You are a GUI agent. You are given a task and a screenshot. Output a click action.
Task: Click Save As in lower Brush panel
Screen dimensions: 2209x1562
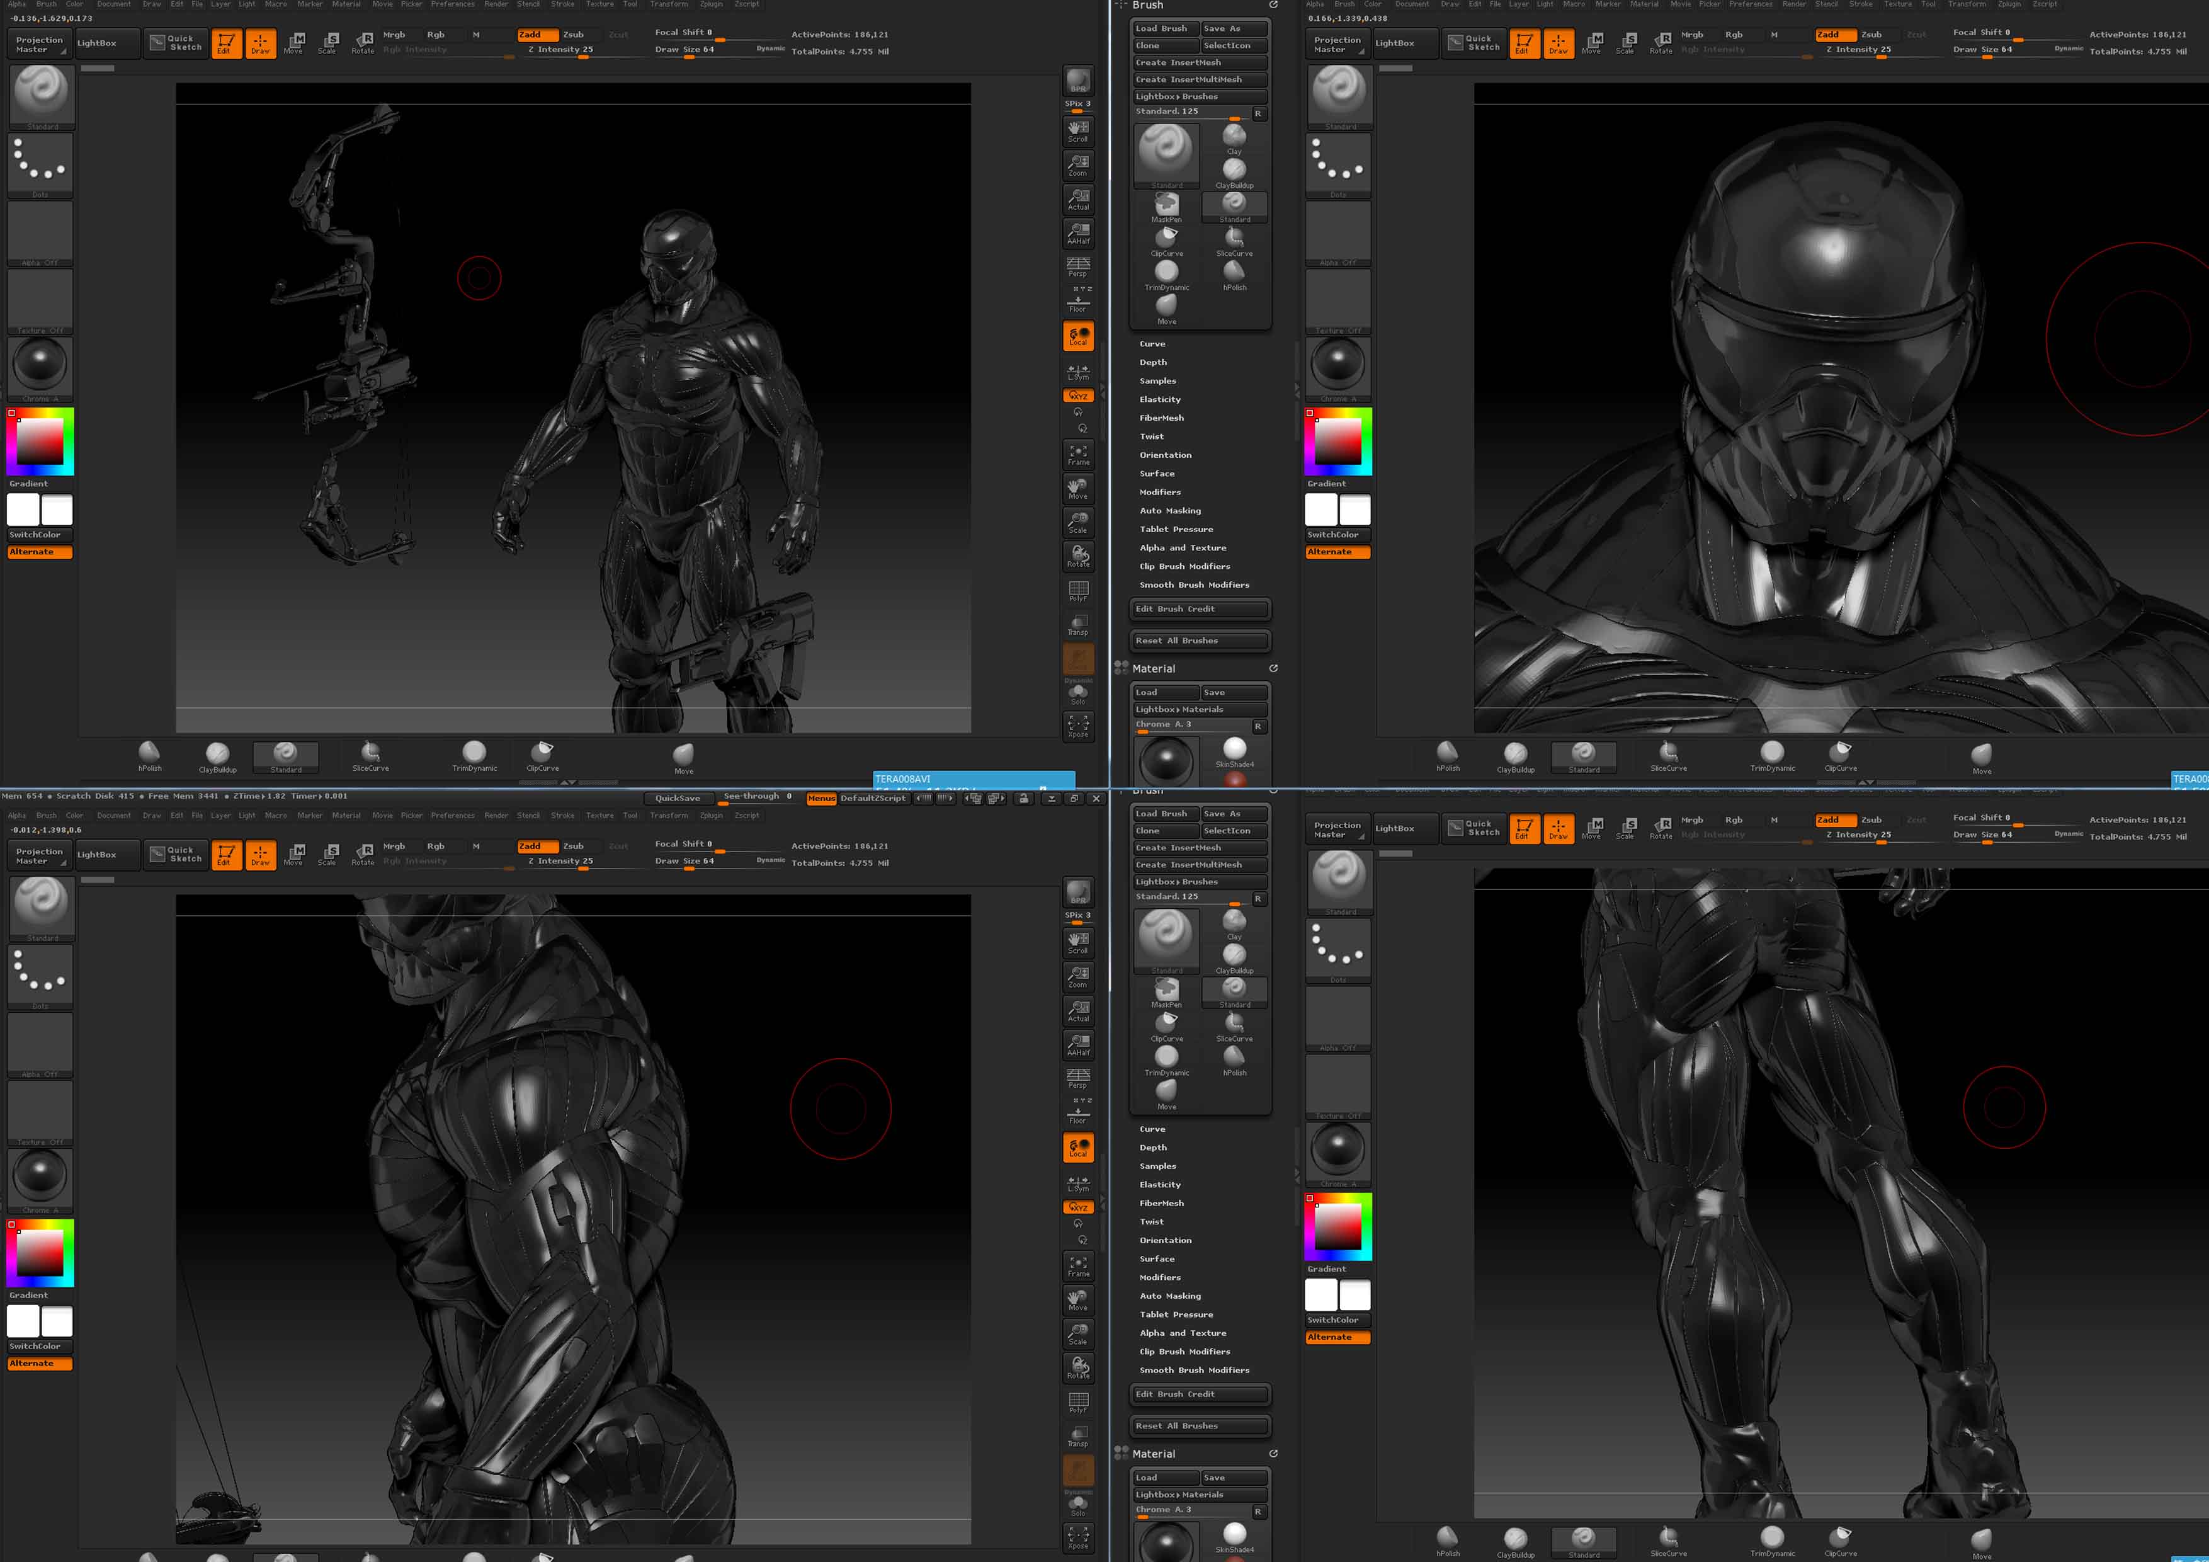1234,814
